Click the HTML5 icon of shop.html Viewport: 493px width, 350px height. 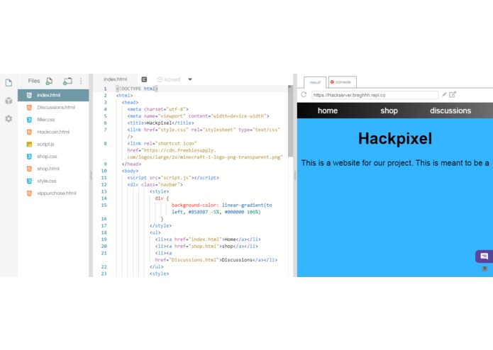[x=29, y=169]
